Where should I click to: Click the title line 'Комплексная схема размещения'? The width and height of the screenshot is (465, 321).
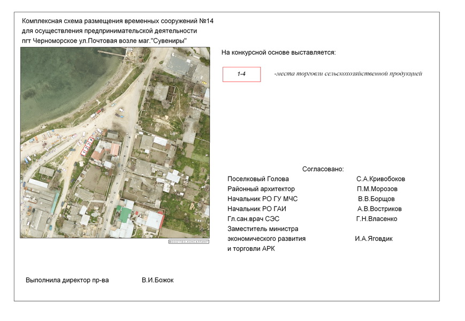tap(118, 21)
